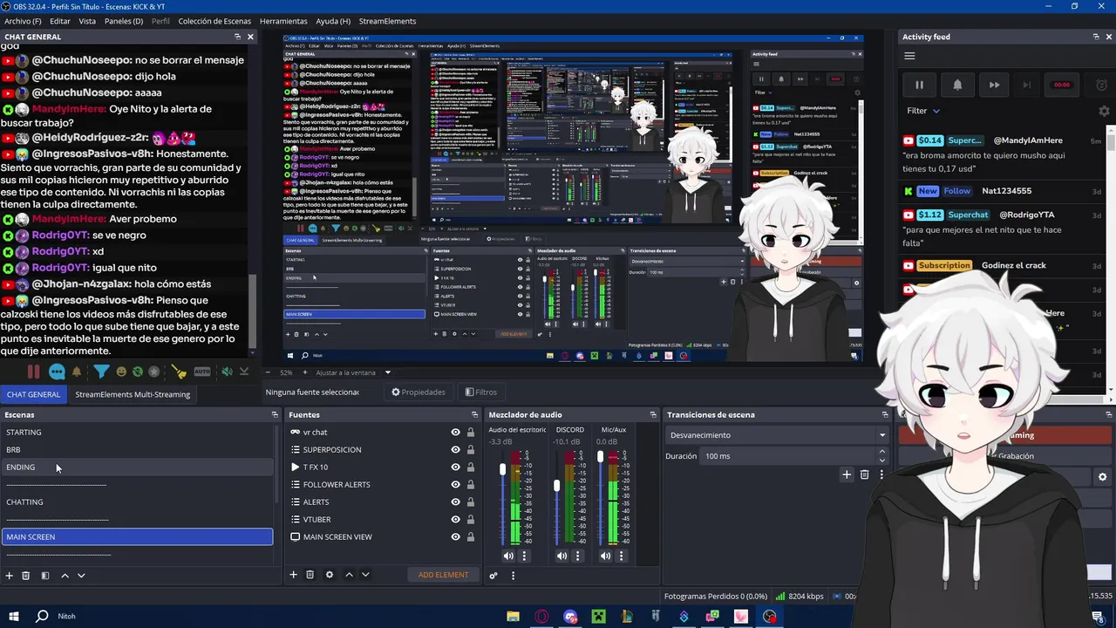This screenshot has height=628, width=1116.
Task: Move scene up in Escenas list
Action: point(65,575)
